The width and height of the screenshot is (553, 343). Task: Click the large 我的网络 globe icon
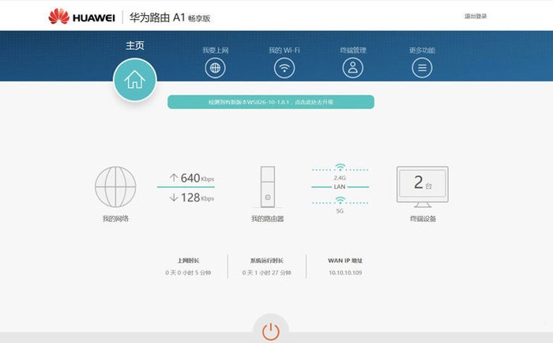pyautogui.click(x=115, y=187)
